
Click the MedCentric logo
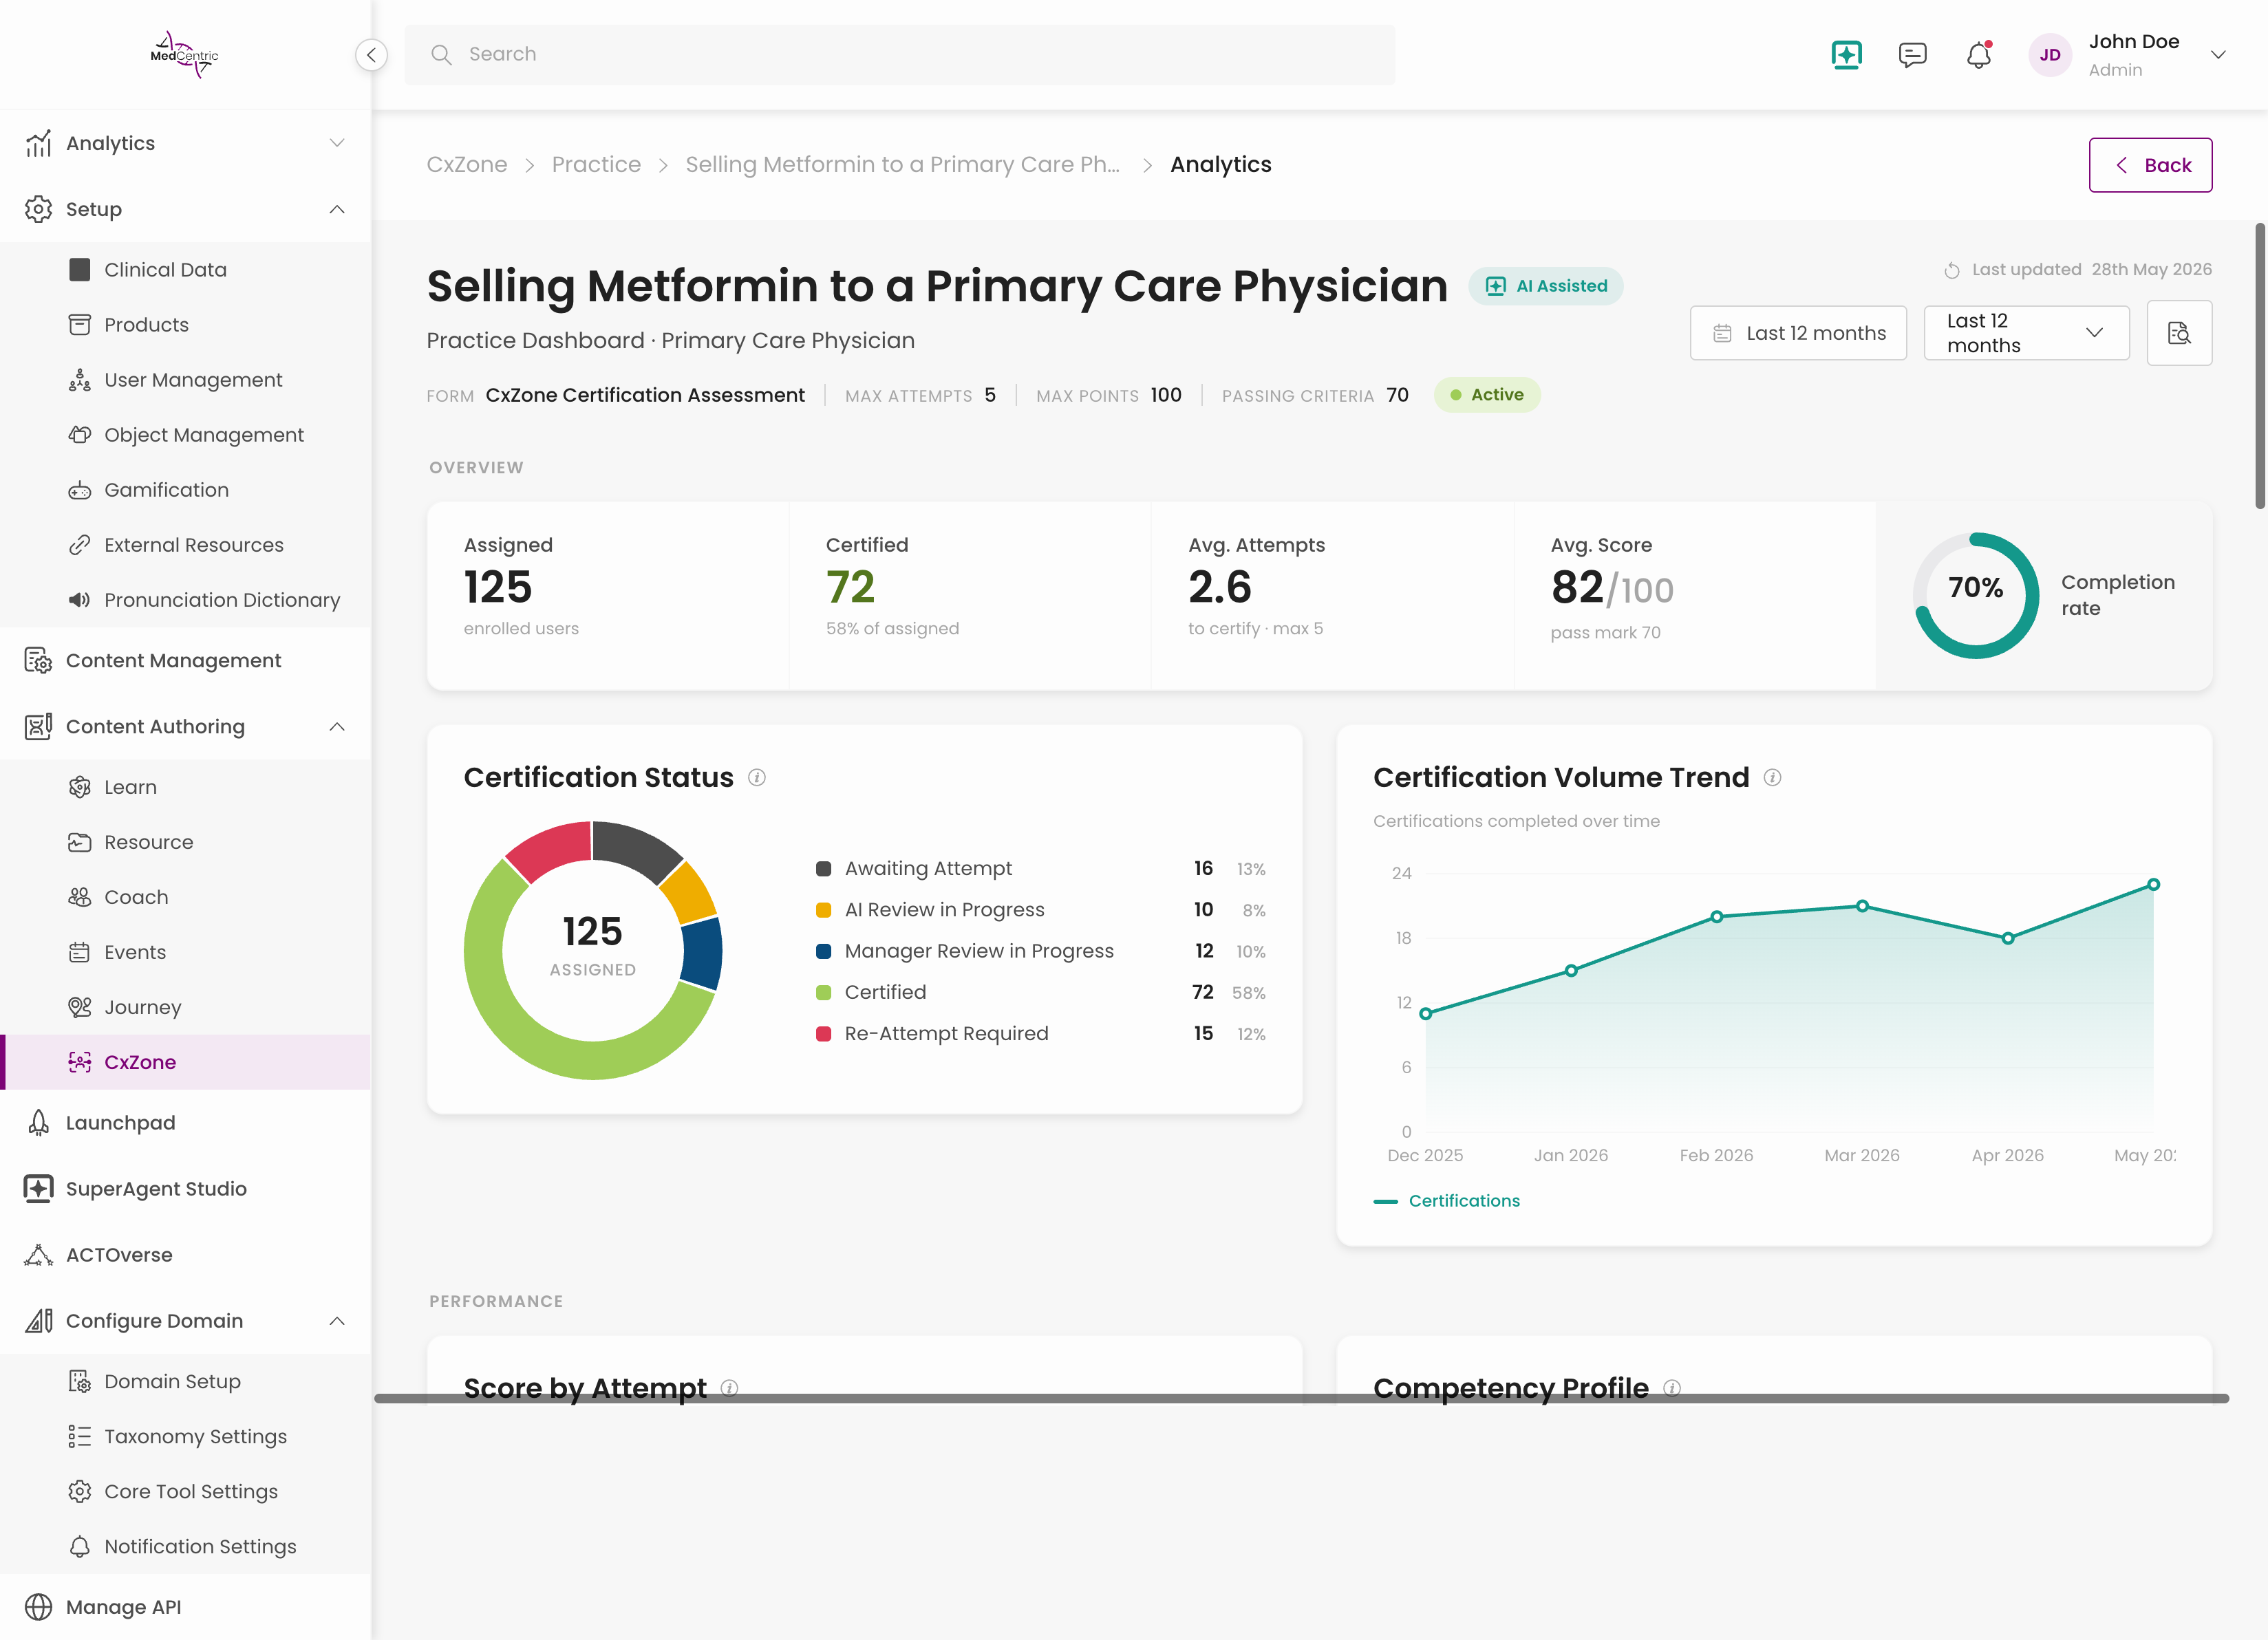point(185,55)
